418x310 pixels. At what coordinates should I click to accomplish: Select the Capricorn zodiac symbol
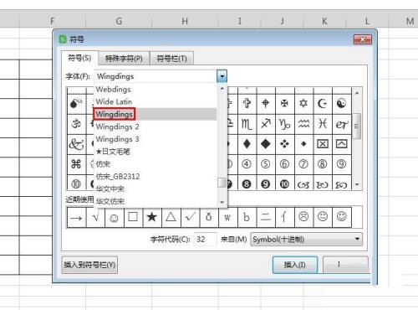click(284, 124)
